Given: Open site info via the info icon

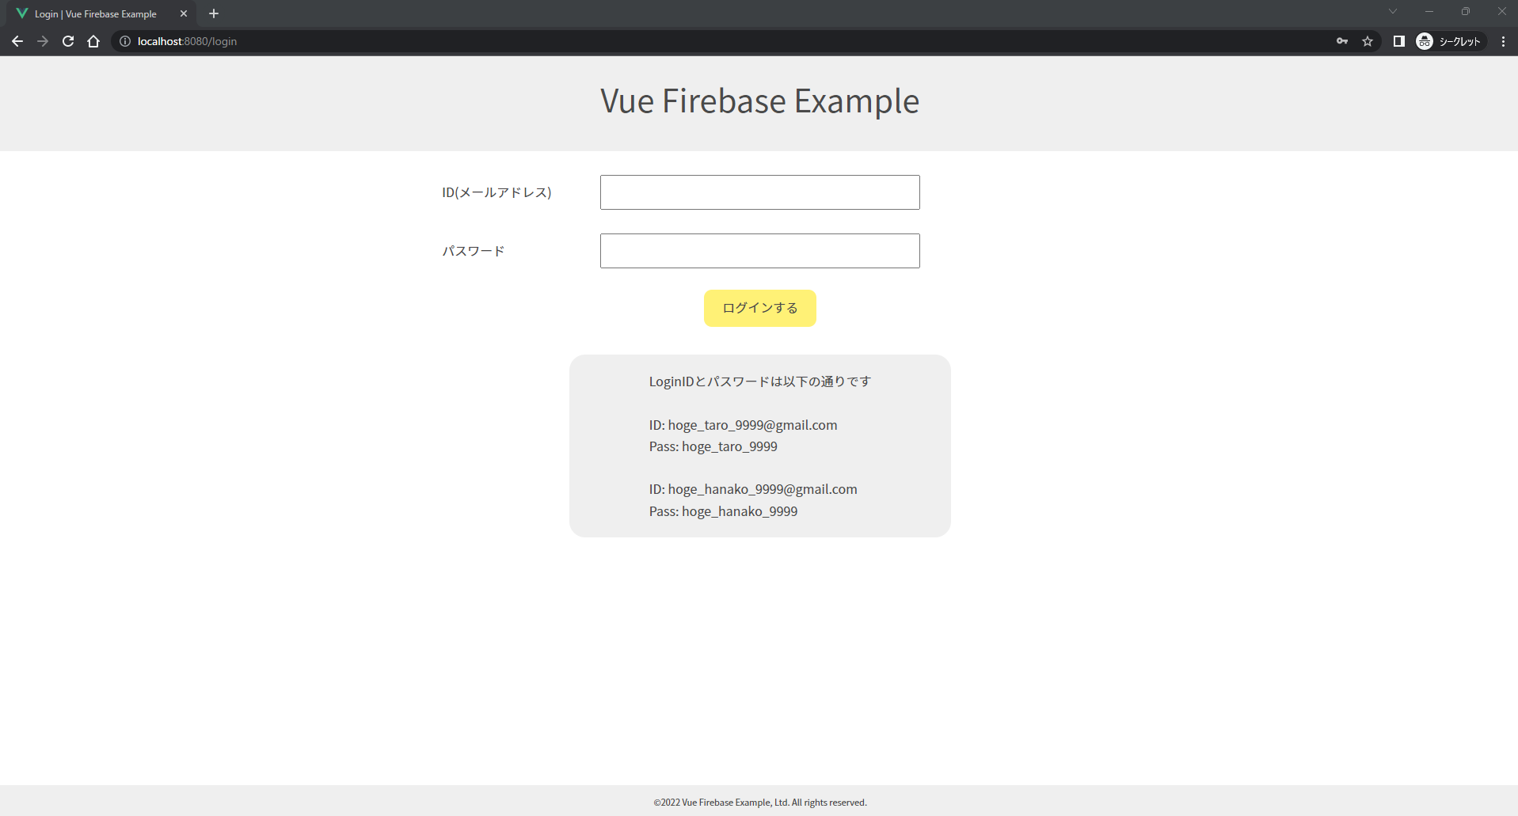Looking at the screenshot, I should [125, 41].
